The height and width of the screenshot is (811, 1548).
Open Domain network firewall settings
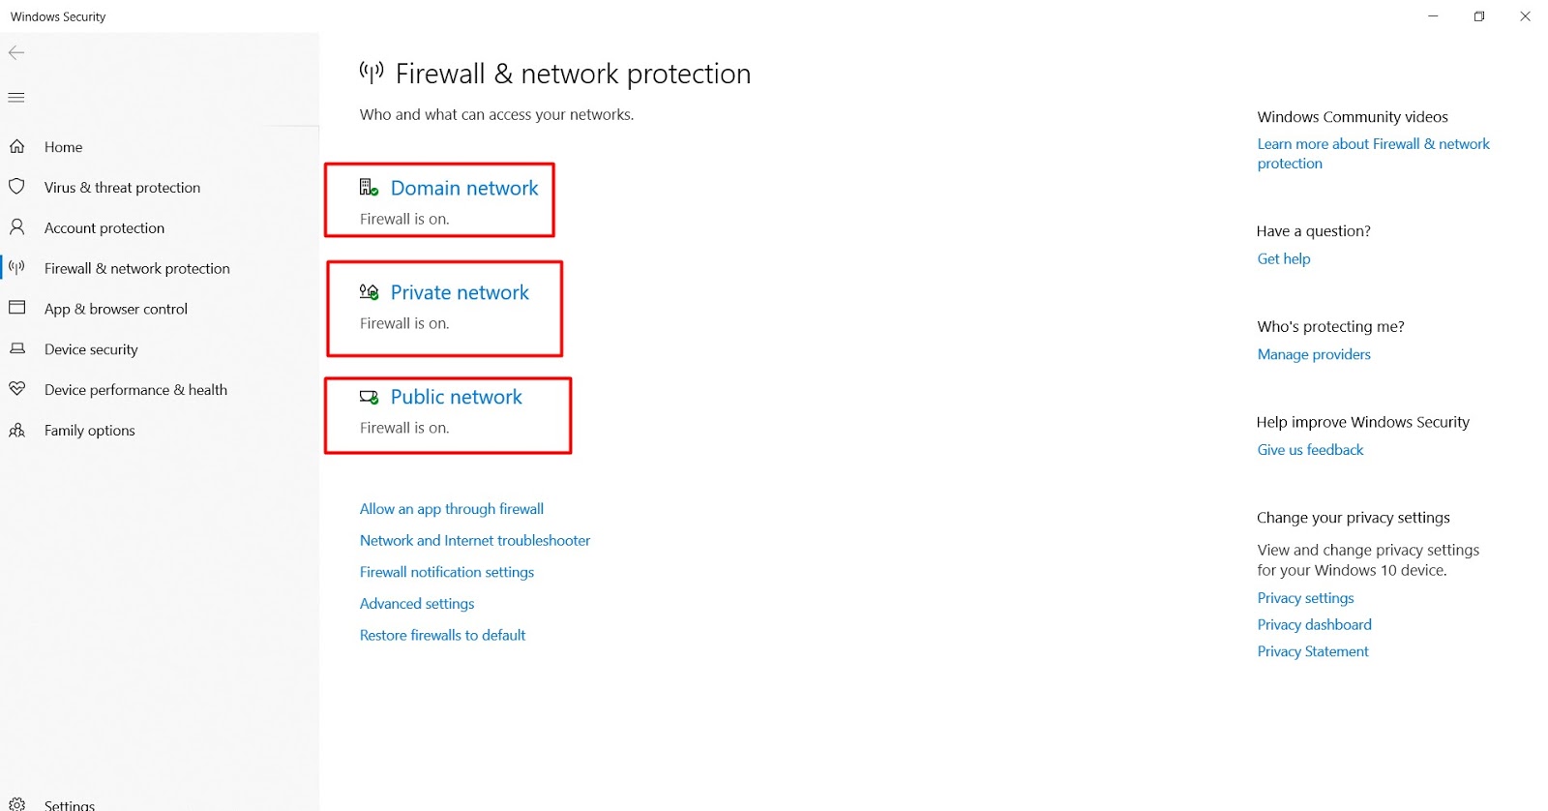(x=463, y=189)
